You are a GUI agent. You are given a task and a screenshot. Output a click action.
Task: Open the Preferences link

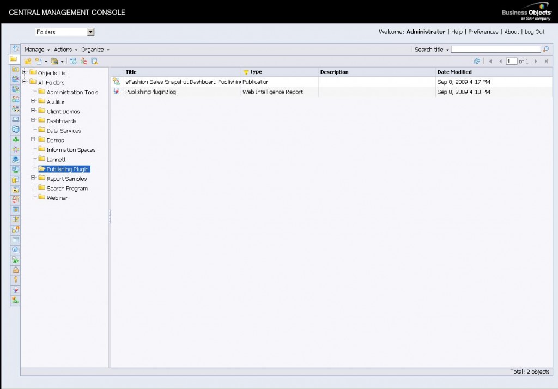pyautogui.click(x=483, y=32)
